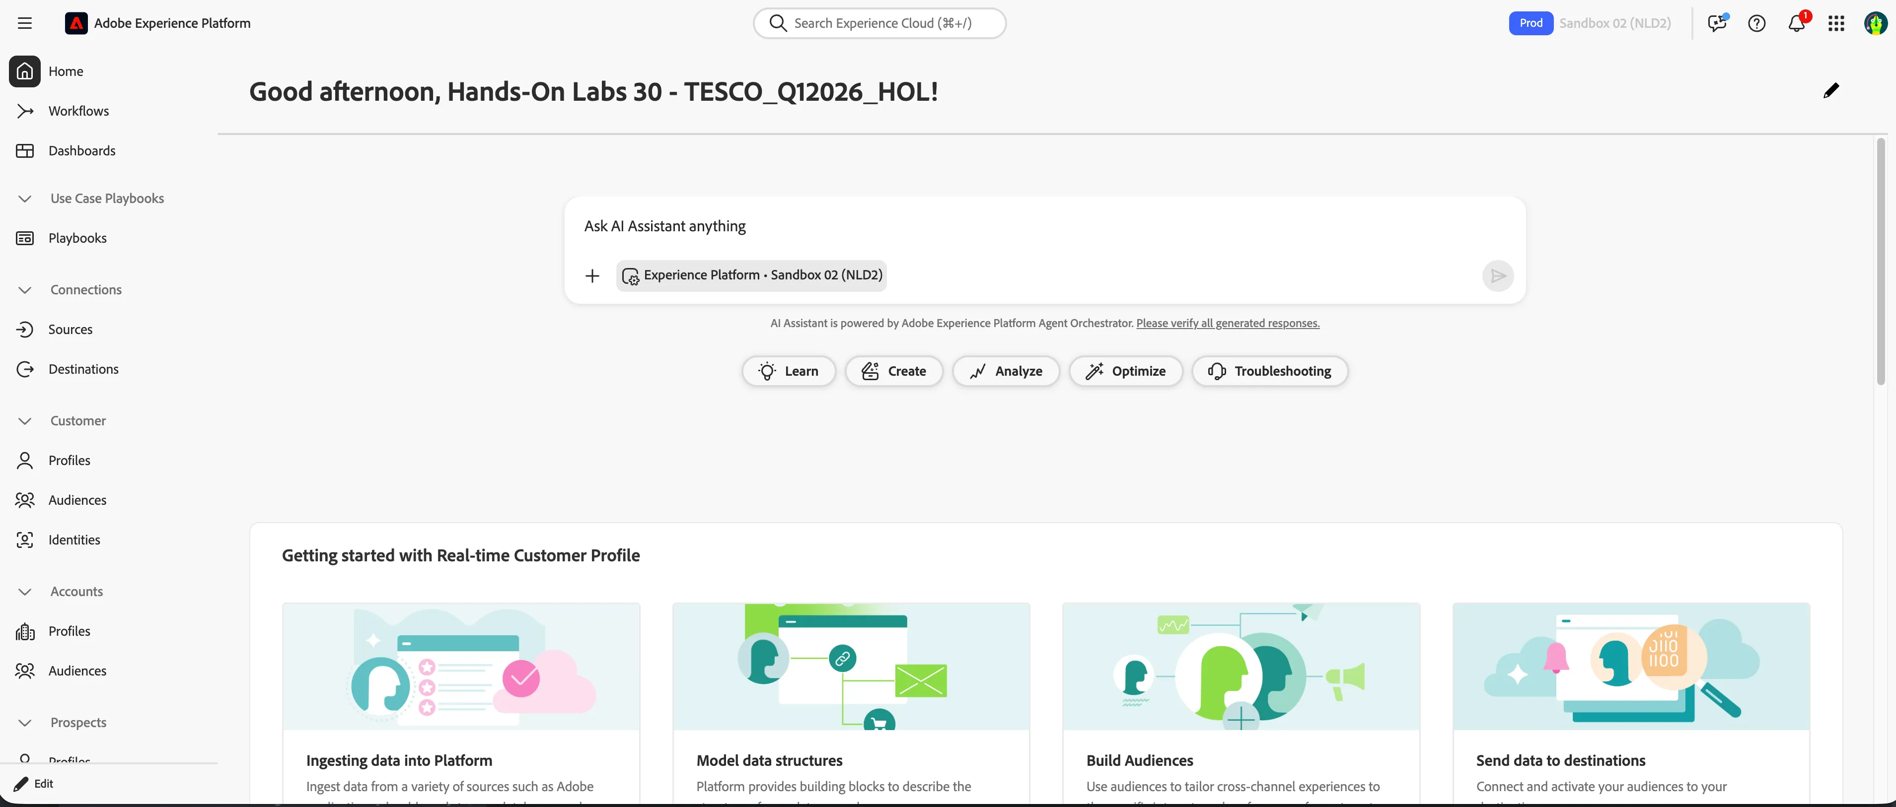Open the 'Please verify all generated responses' link
1896x807 pixels.
coord(1227,323)
